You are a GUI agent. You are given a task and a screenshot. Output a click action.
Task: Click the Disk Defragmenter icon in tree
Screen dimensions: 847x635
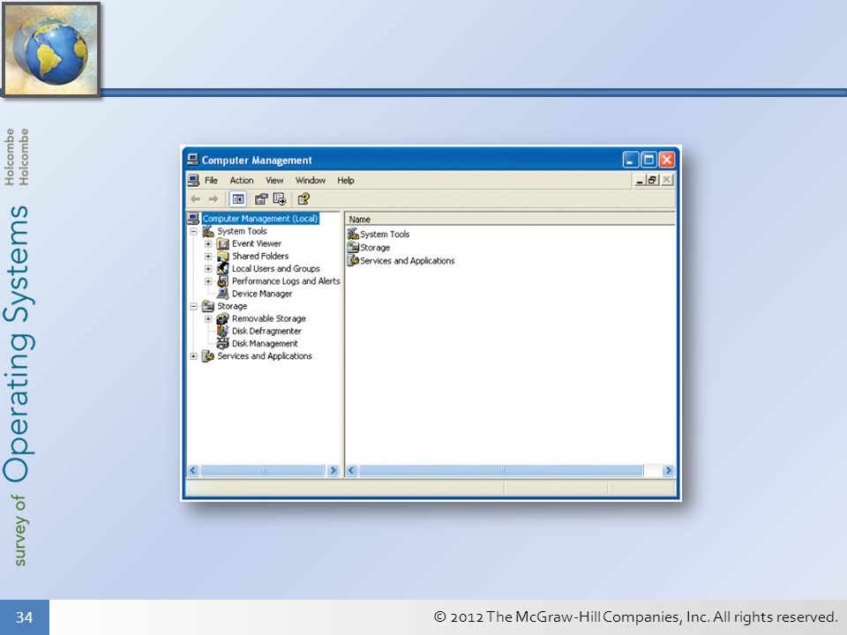[222, 331]
